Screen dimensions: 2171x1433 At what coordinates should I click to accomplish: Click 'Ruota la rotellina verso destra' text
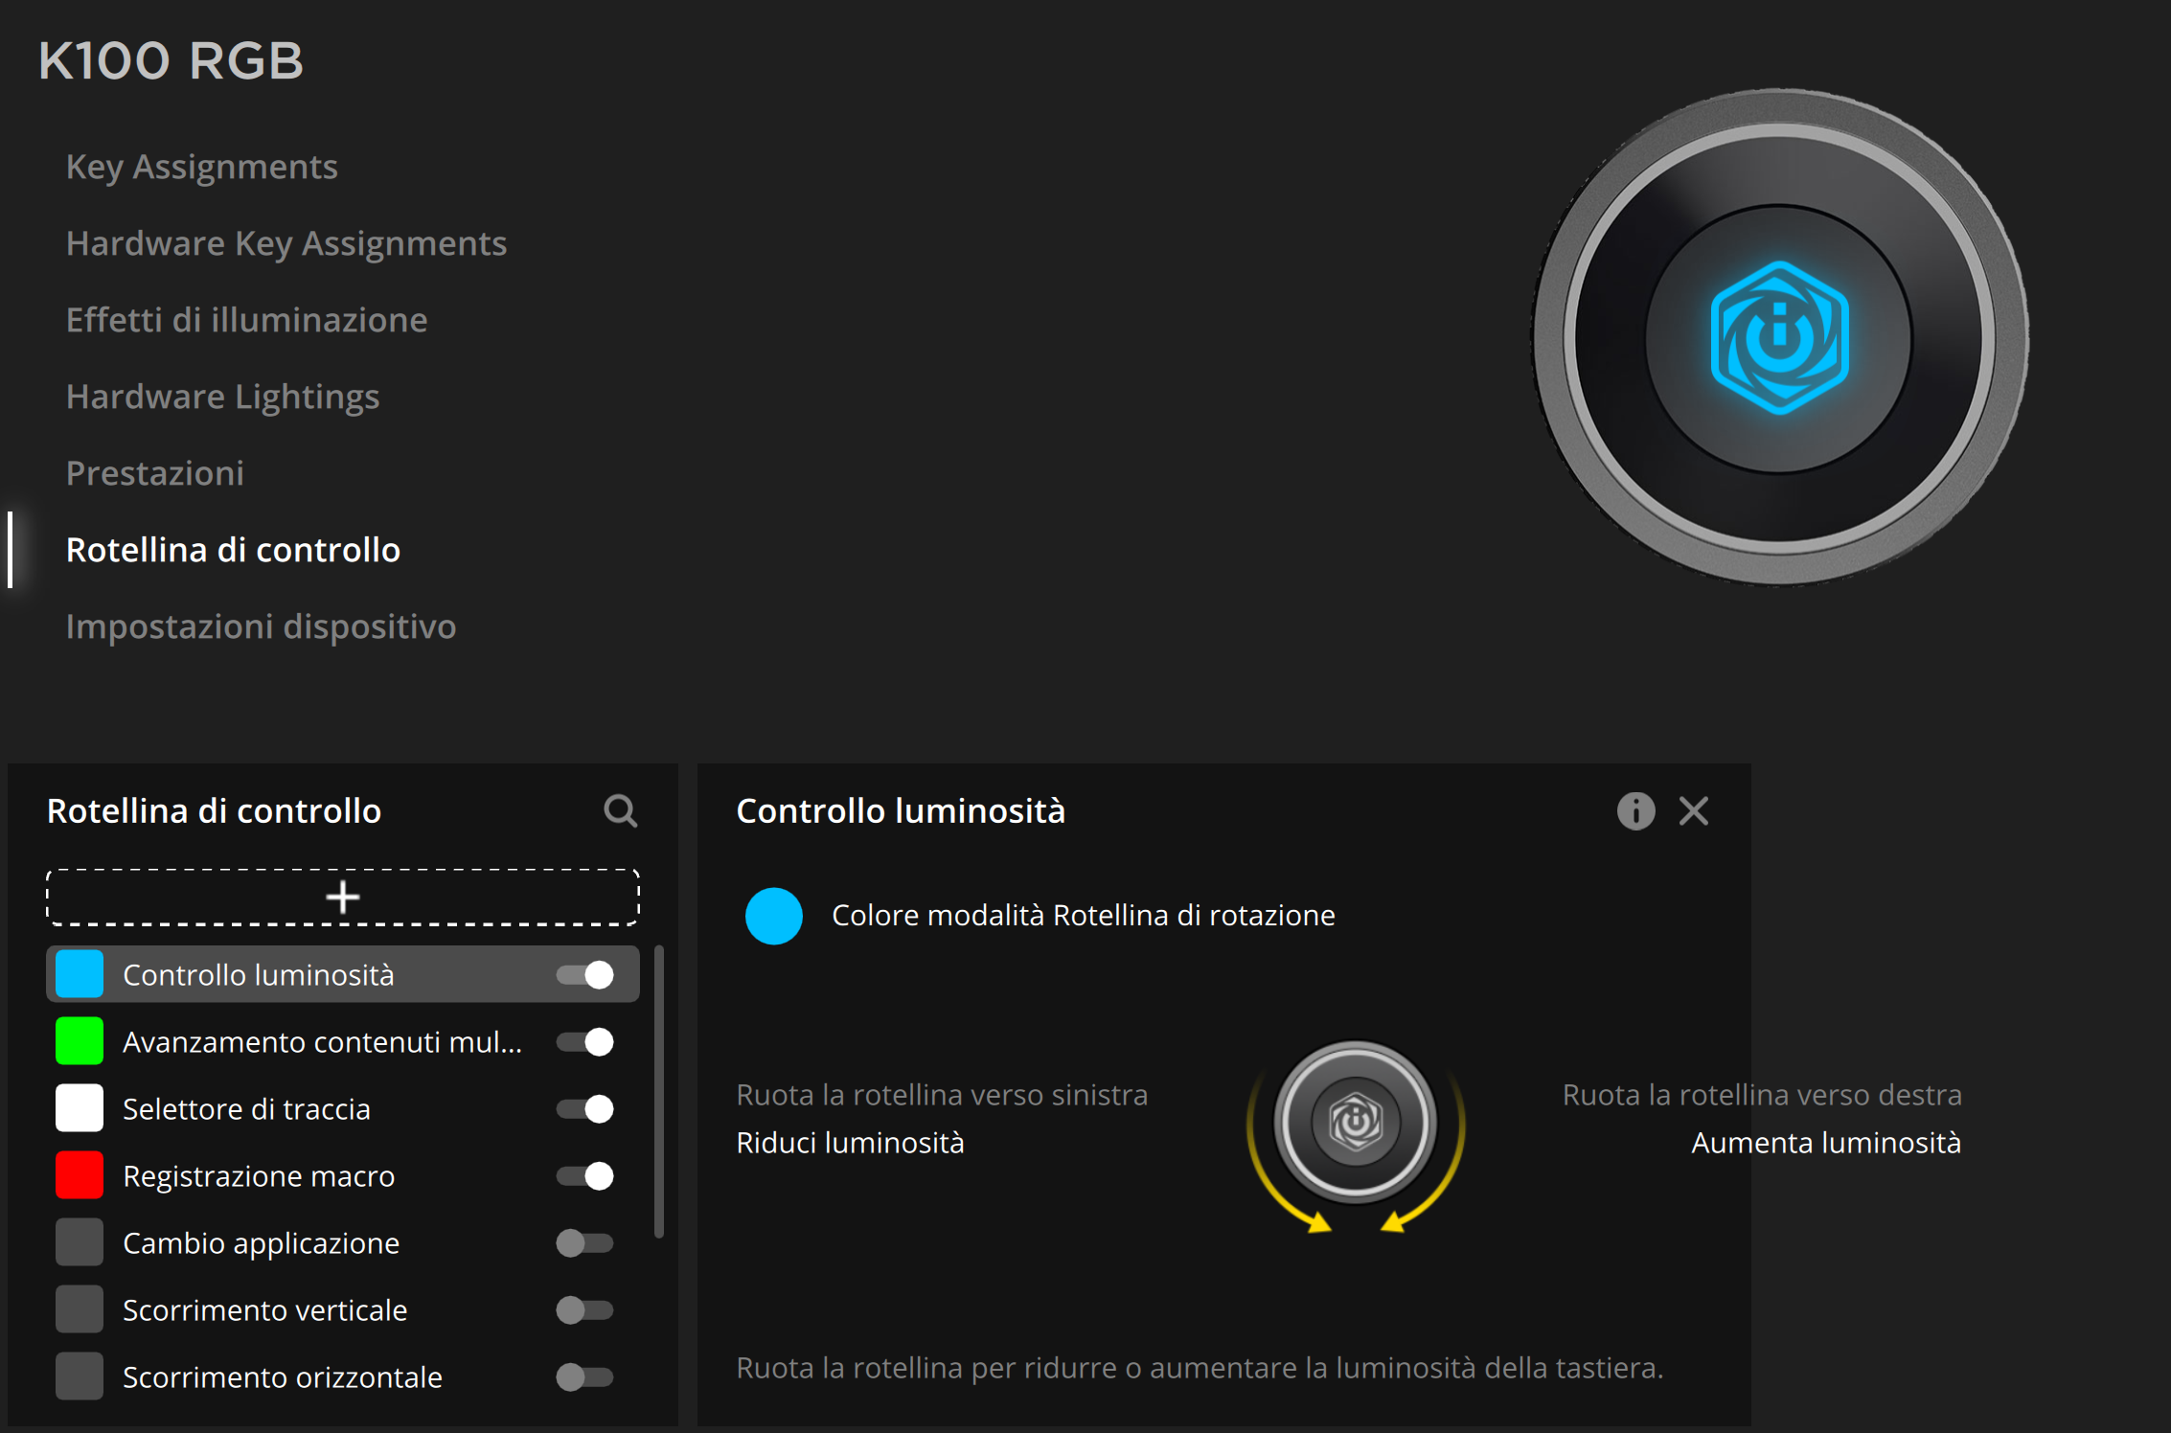click(1762, 1095)
